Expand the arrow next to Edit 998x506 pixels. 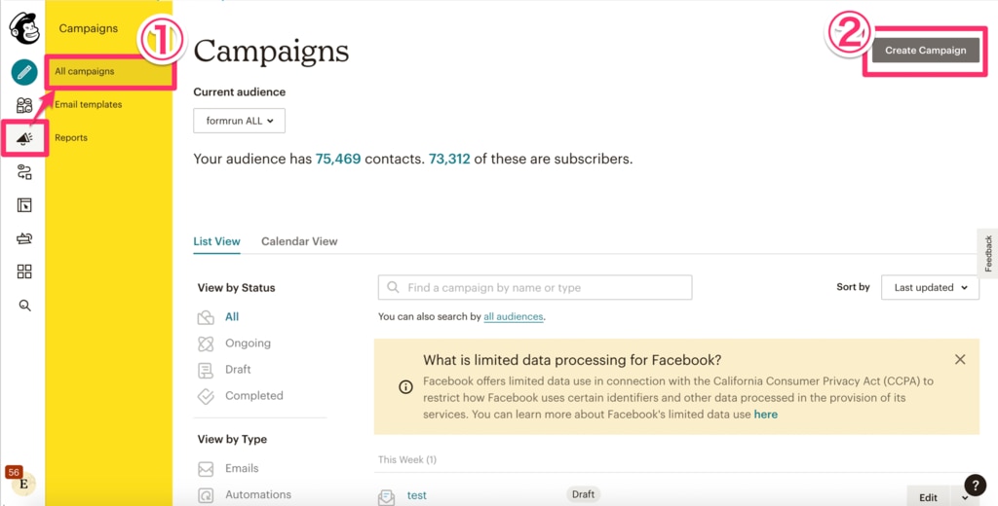click(x=965, y=498)
